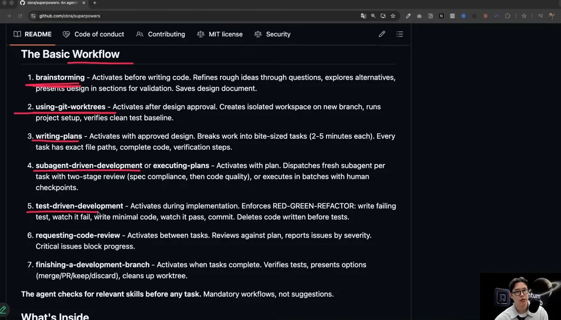
Task: Open a new browser tab
Action: (x=95, y=3)
